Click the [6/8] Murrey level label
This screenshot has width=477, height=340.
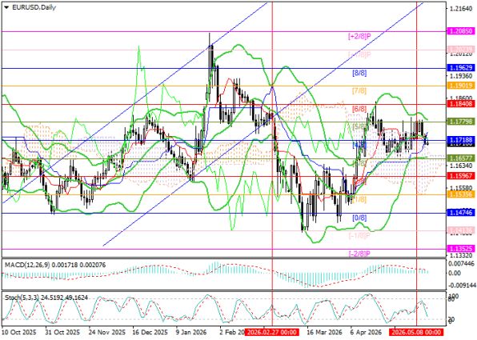click(359, 109)
